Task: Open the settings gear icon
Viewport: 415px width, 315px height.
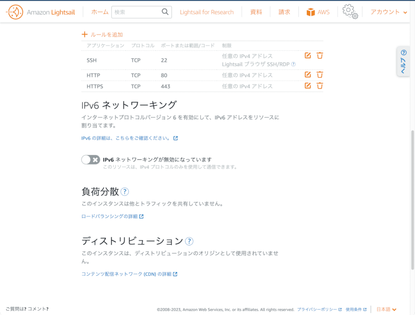Action: click(350, 12)
